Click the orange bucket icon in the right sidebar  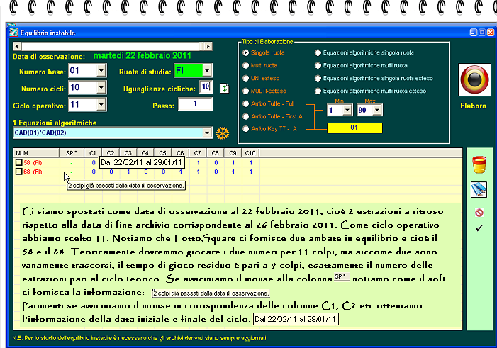(x=479, y=164)
